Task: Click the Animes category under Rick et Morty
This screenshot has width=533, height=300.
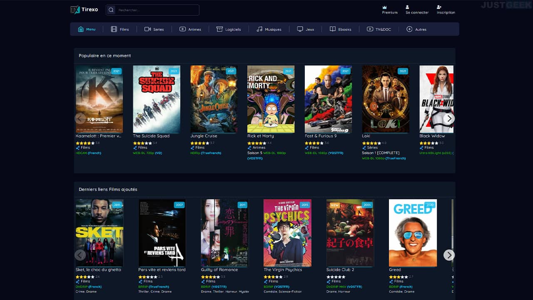Action: 259,147
